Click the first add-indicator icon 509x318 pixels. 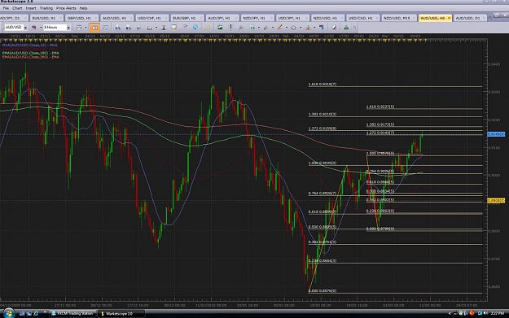tap(118, 28)
